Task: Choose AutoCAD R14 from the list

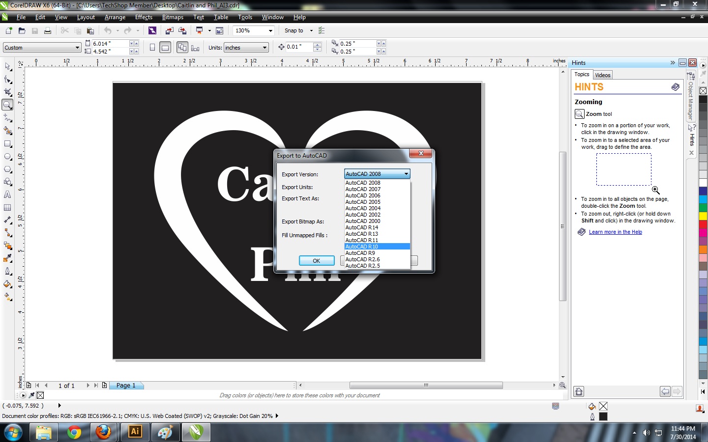Action: 377,227
